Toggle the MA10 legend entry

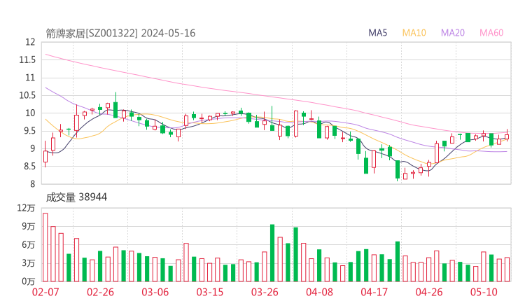tap(414, 33)
